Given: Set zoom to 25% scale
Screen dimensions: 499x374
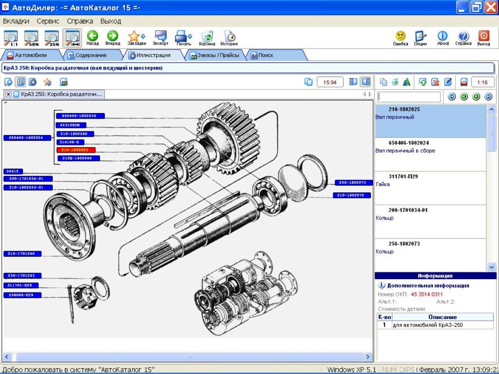Looking at the screenshot, I should [x=52, y=38].
